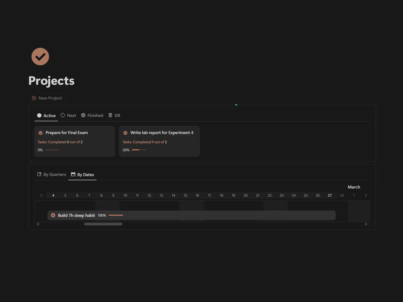This screenshot has height=302, width=403.
Task: Click the check circle icon beside Finished
Action: tap(83, 115)
